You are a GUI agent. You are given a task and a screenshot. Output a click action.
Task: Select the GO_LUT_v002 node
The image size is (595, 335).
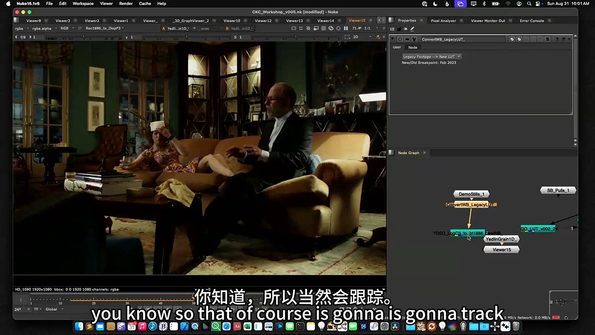[x=538, y=228]
